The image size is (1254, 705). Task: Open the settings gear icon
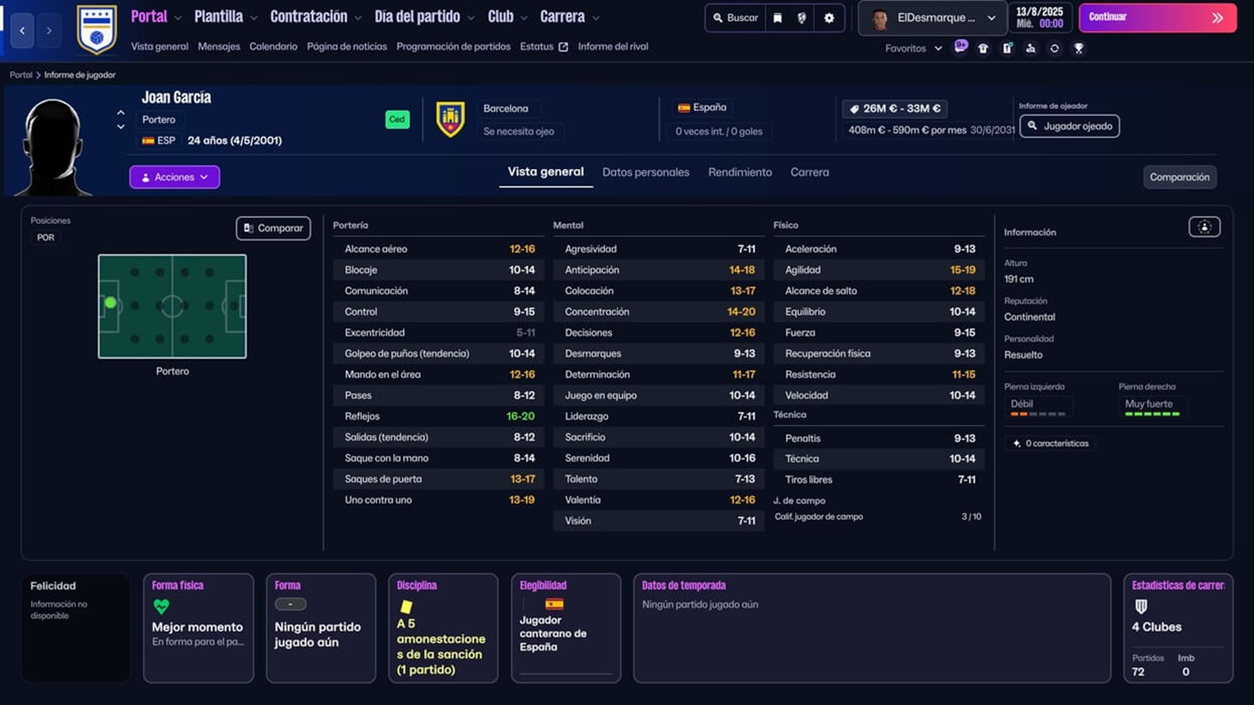(x=829, y=18)
